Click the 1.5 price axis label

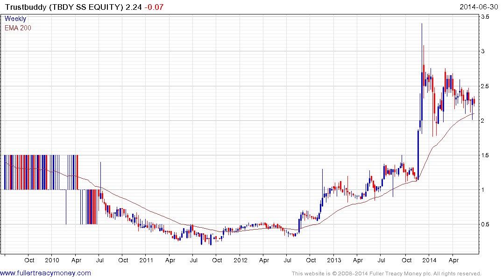tap(485, 155)
